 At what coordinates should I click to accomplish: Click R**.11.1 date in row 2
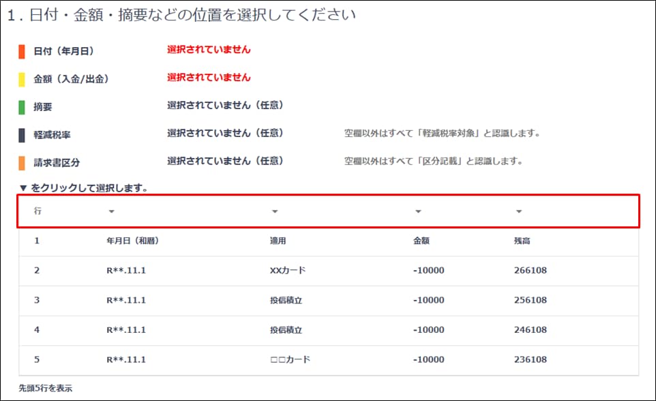[126, 271]
